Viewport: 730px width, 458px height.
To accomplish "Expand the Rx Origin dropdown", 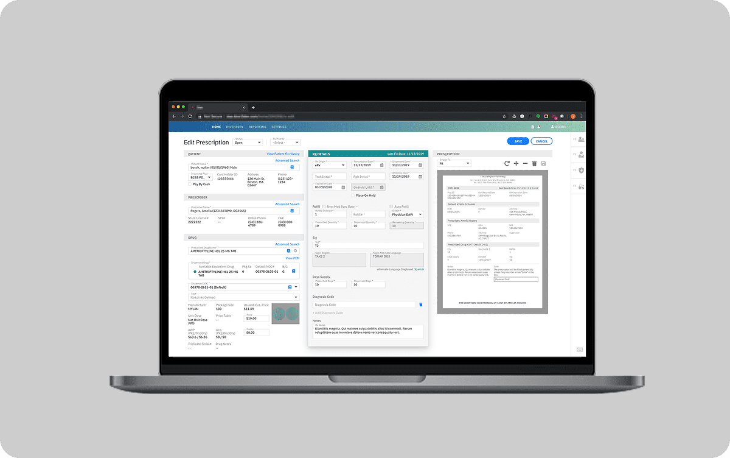I will [329, 165].
